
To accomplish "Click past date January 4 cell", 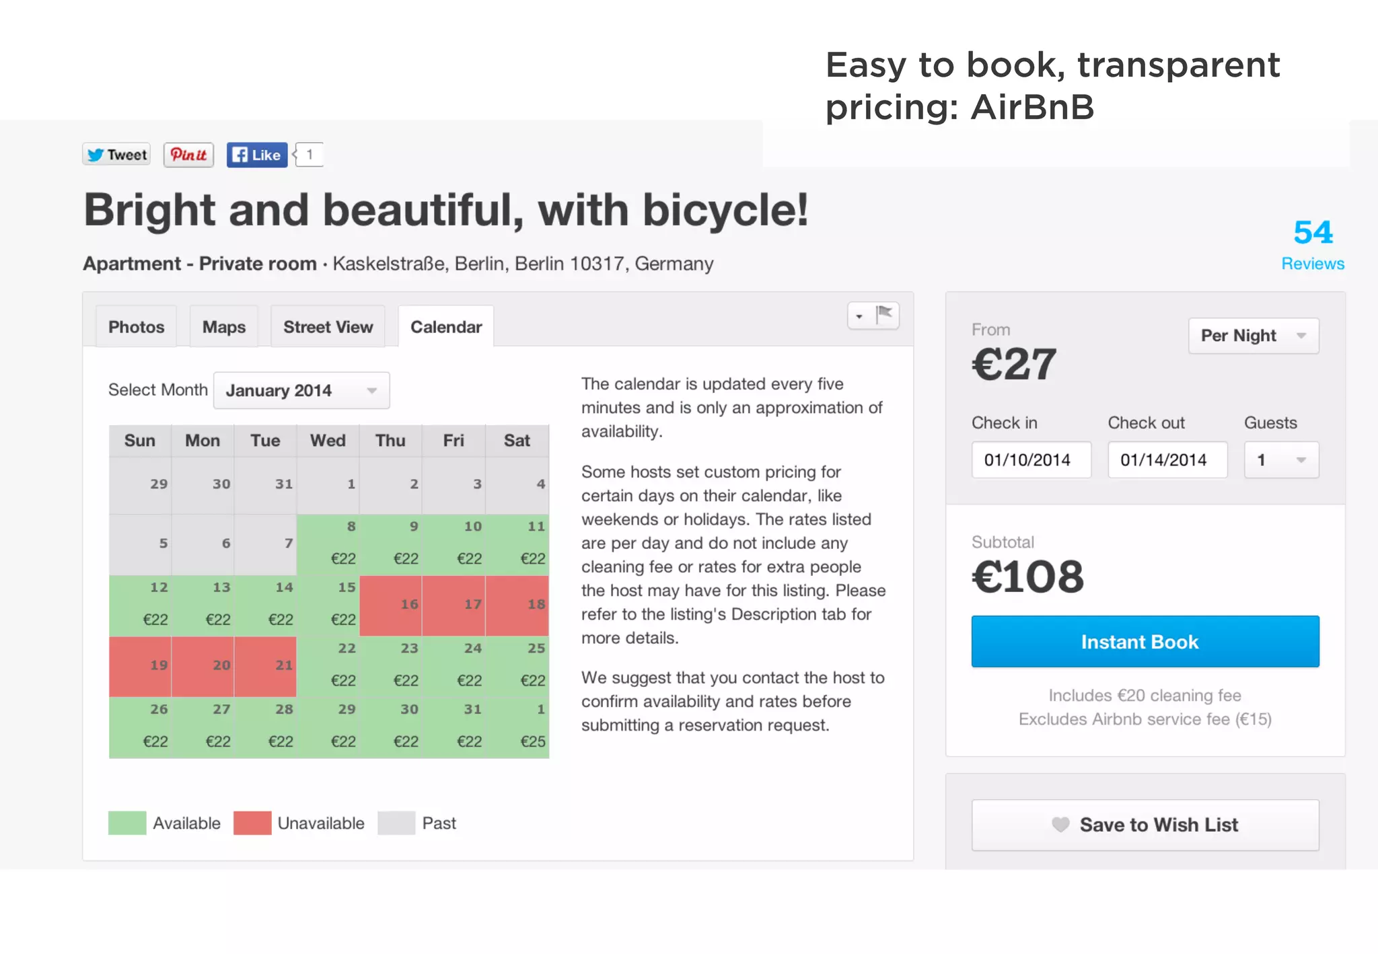I will (x=517, y=486).
